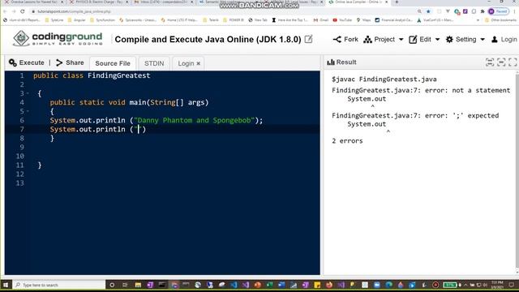Open the Angular bookmark folder

(76, 19)
